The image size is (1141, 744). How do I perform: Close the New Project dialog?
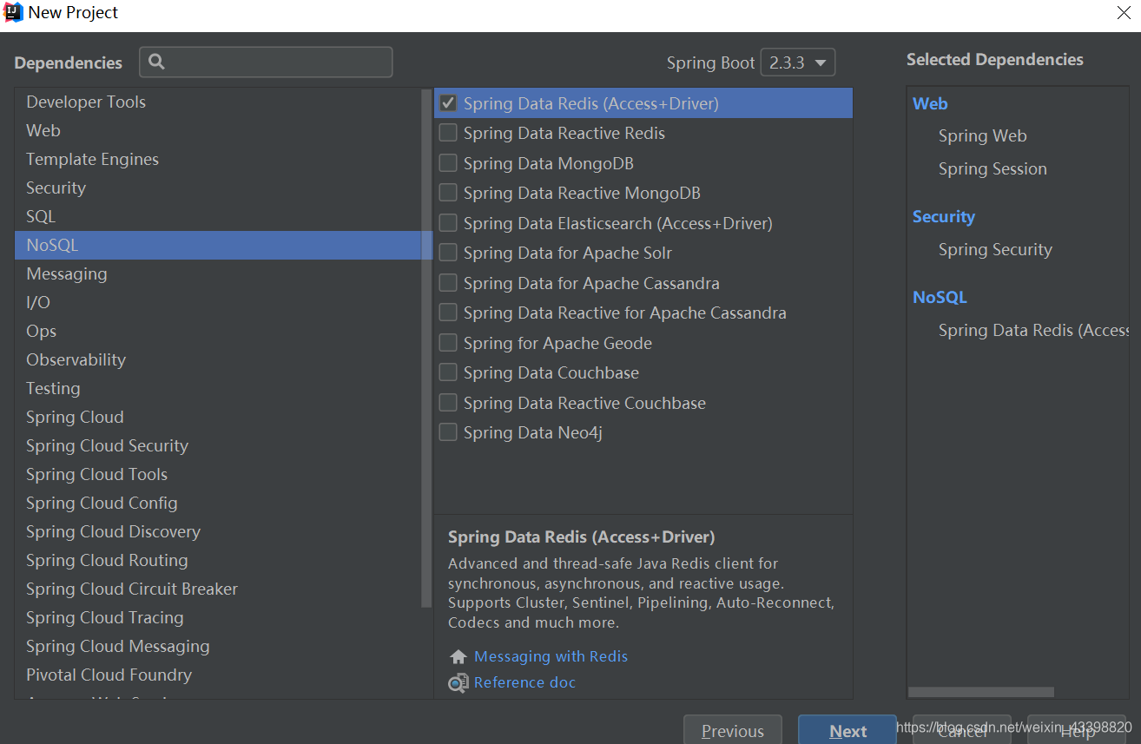coord(1123,13)
